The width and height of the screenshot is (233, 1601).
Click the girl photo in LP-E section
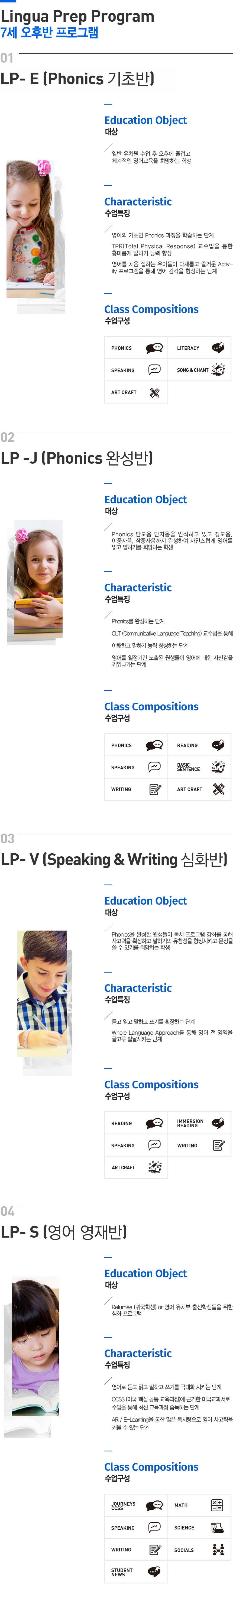(x=35, y=236)
